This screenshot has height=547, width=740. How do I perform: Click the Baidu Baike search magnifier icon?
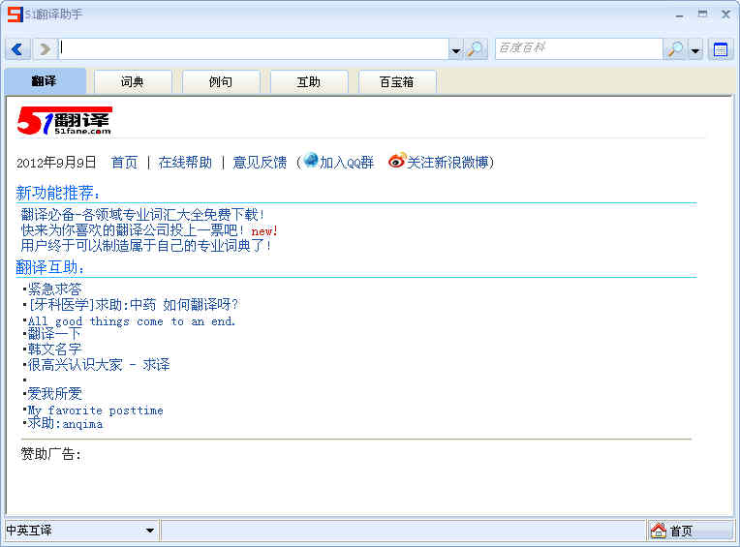[676, 49]
